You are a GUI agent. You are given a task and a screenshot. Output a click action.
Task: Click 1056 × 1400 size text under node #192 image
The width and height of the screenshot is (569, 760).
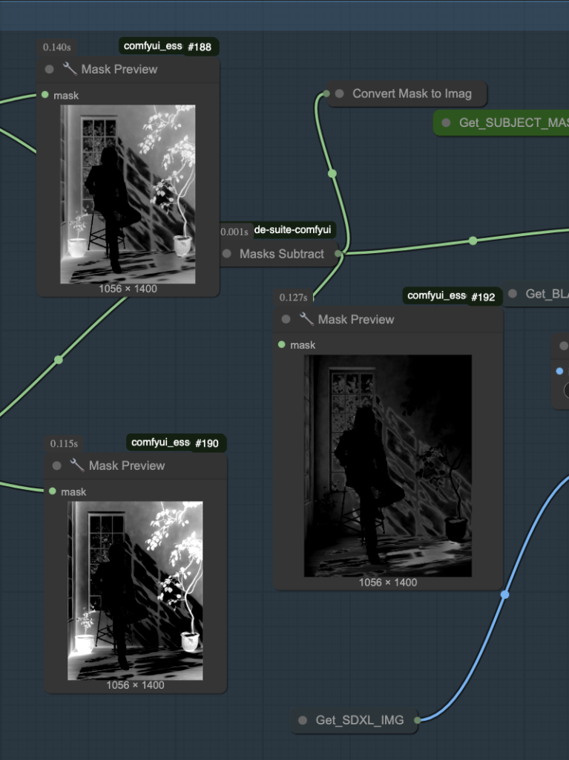tap(388, 583)
